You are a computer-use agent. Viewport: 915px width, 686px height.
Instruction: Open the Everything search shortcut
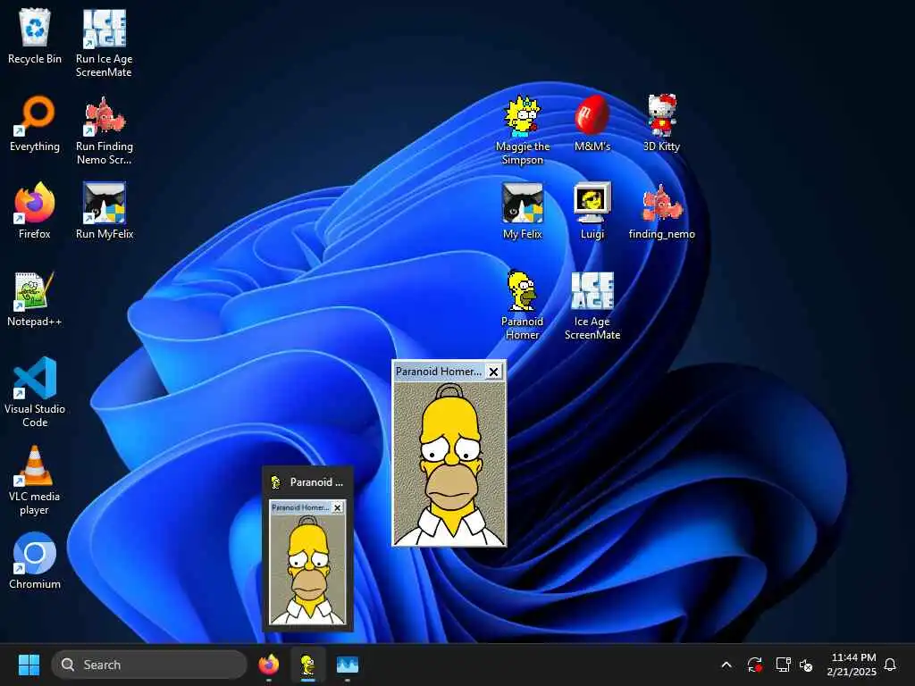[35, 123]
